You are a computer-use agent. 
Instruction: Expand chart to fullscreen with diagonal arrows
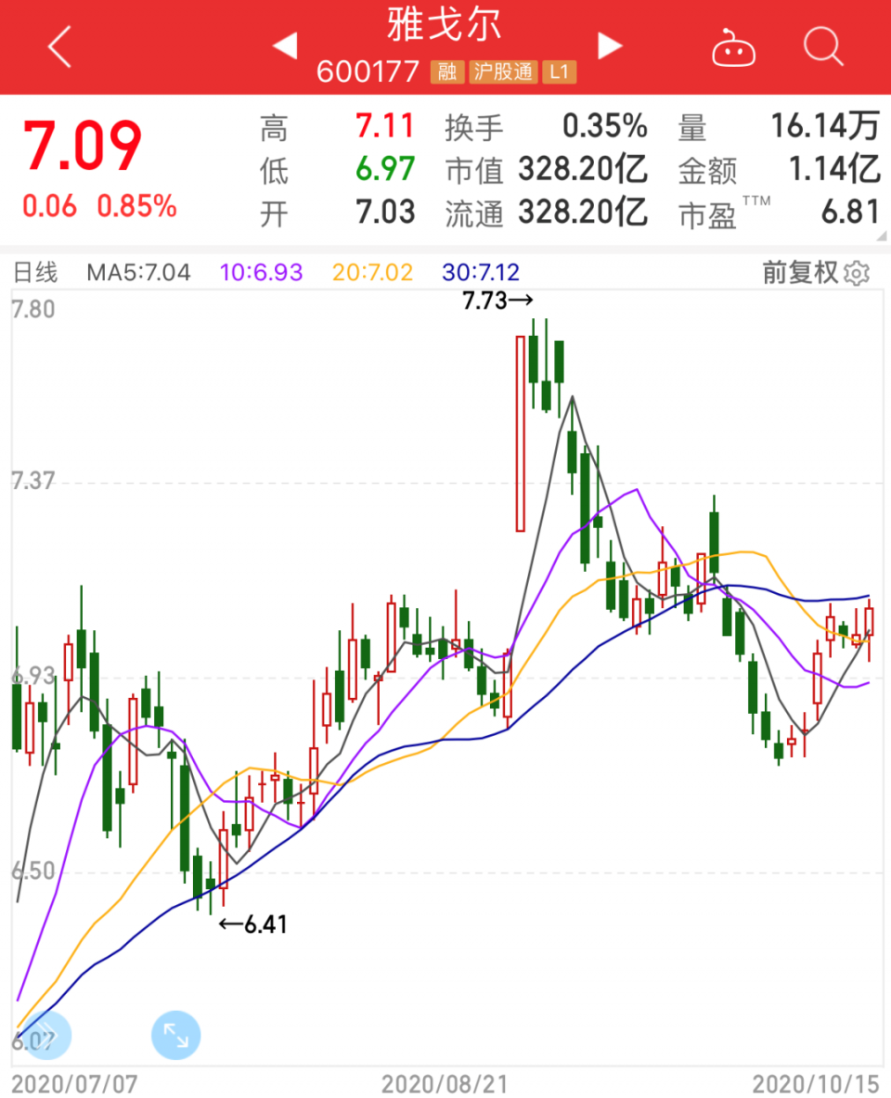pos(175,1035)
